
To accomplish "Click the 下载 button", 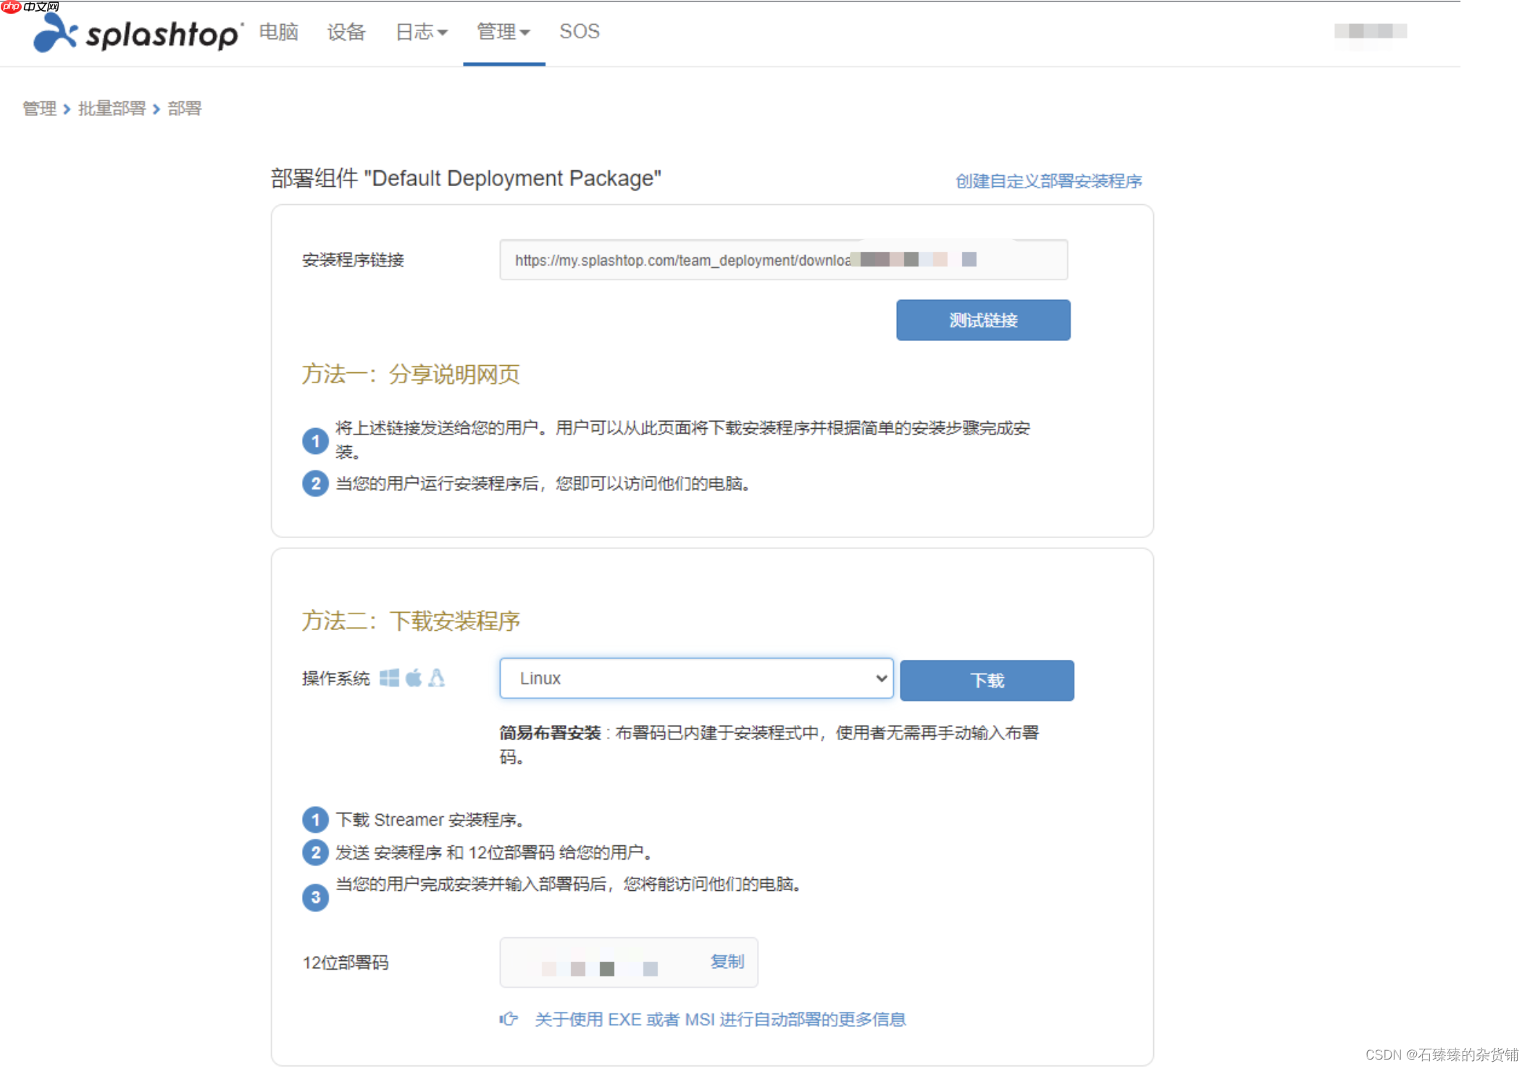I will tap(986, 680).
